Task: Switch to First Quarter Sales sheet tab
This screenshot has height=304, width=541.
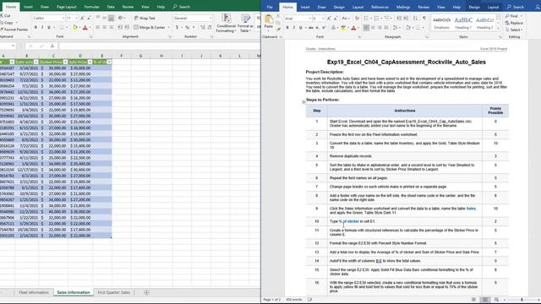Action: (114, 293)
